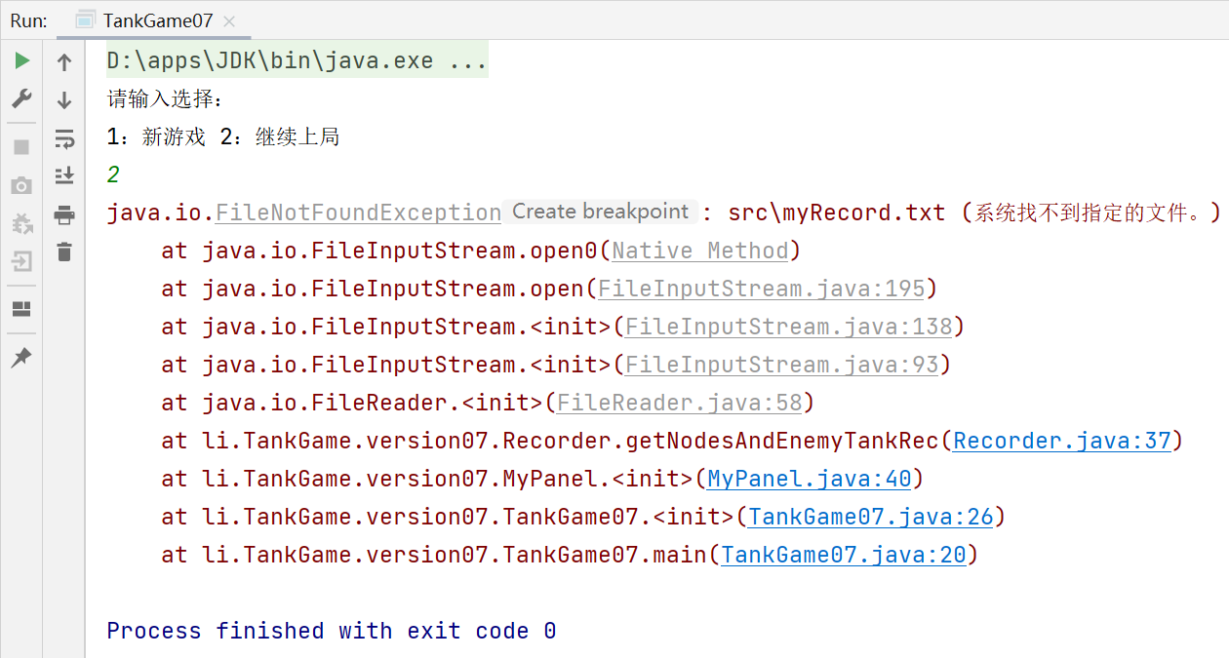
Task: Click the restore layout icon
Action: 21,309
